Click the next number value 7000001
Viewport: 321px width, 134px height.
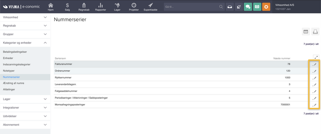point(286,104)
